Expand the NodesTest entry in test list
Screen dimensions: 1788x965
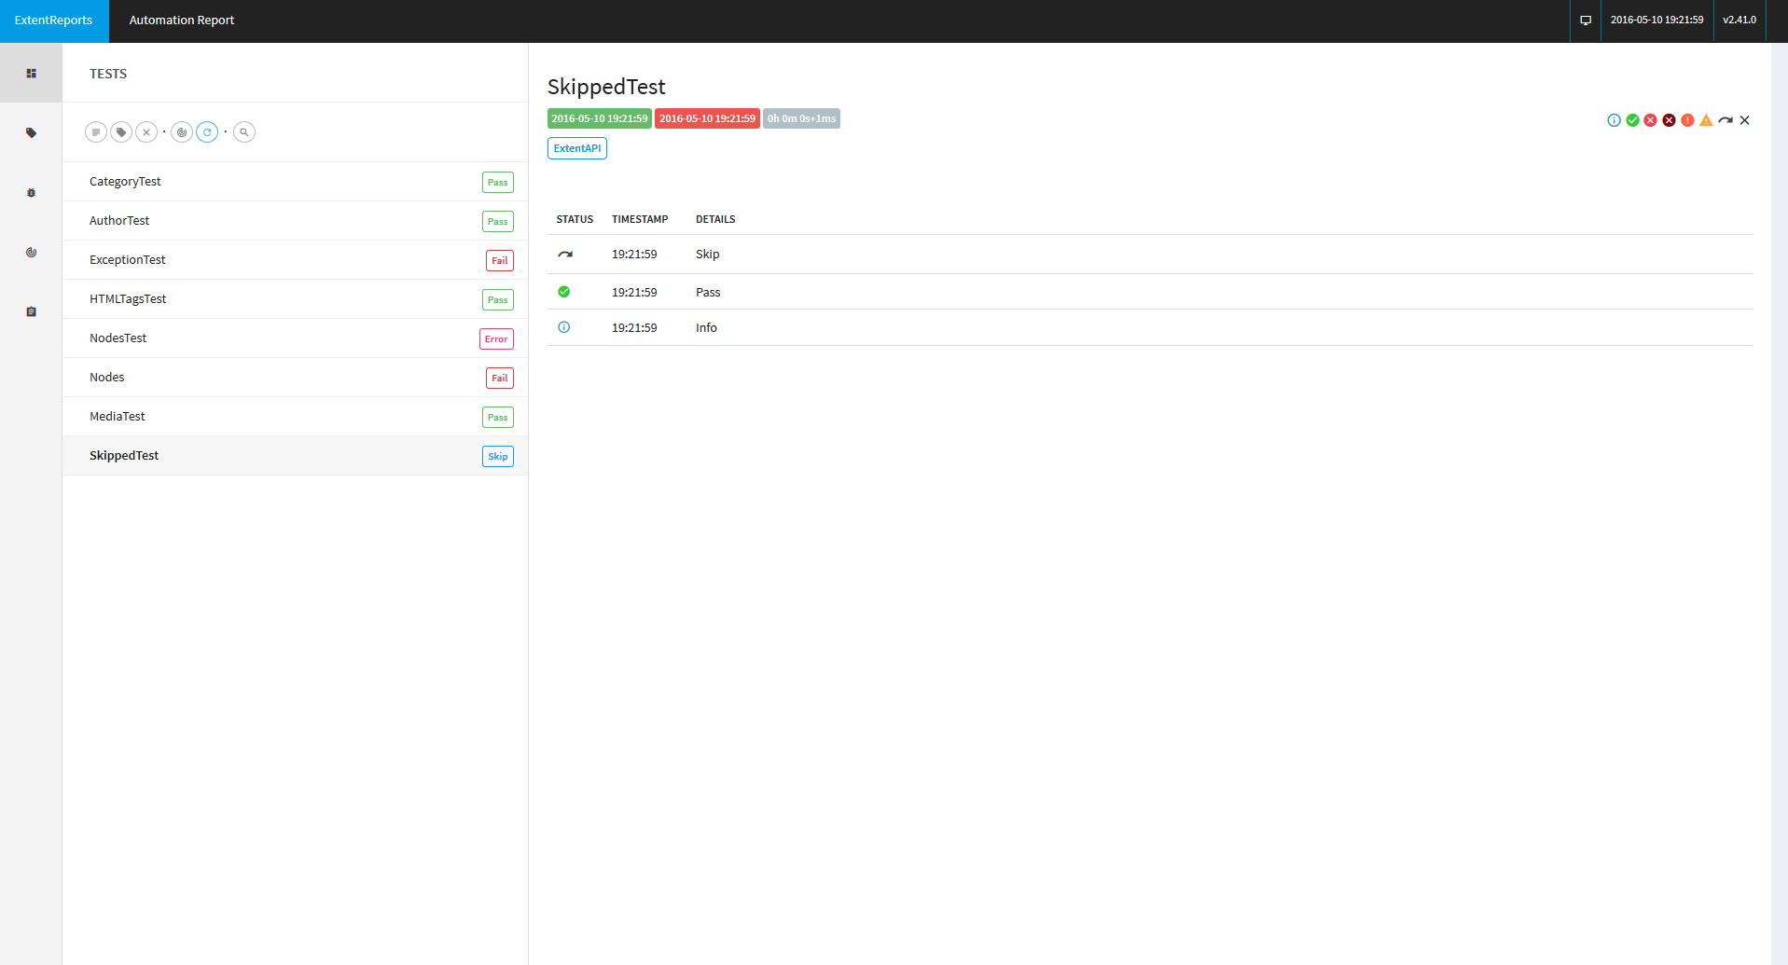[x=118, y=338]
